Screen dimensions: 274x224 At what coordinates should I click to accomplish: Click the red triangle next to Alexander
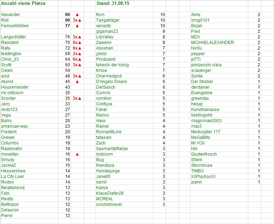[77, 15]
